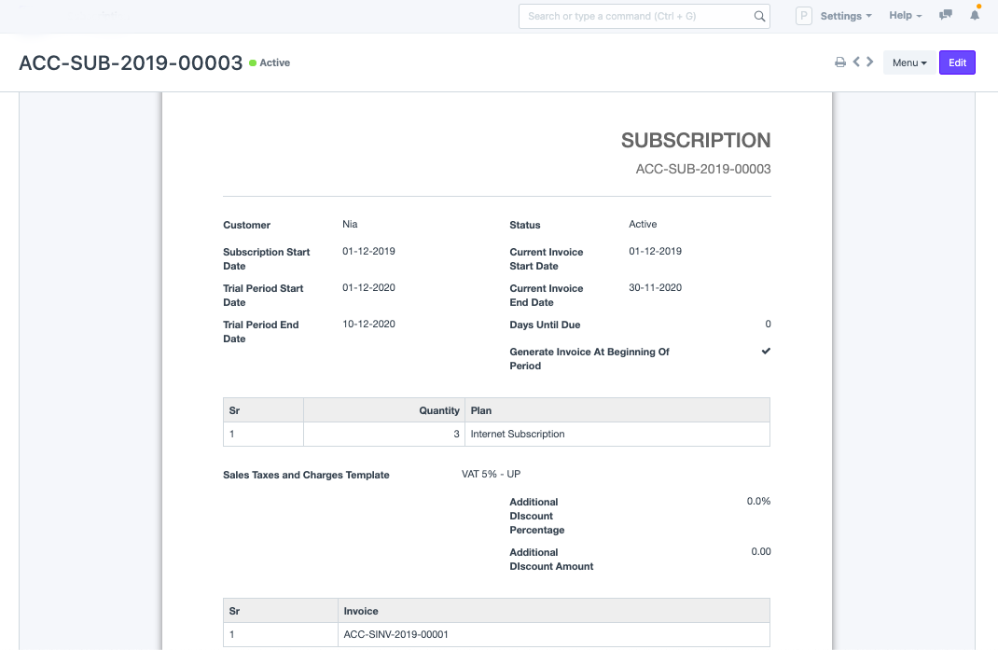This screenshot has height=650, width=998.
Task: Click the ACC-SUB-2019-00003 page title
Action: [x=131, y=63]
